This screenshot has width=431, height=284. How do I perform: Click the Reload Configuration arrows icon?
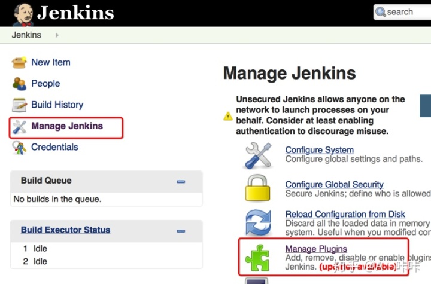point(258,222)
